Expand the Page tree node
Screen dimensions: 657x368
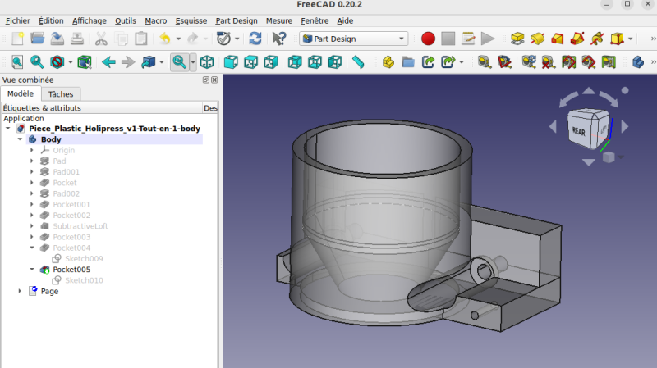(x=21, y=291)
